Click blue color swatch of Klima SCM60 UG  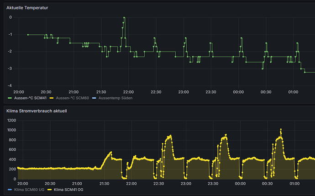tap(10, 189)
